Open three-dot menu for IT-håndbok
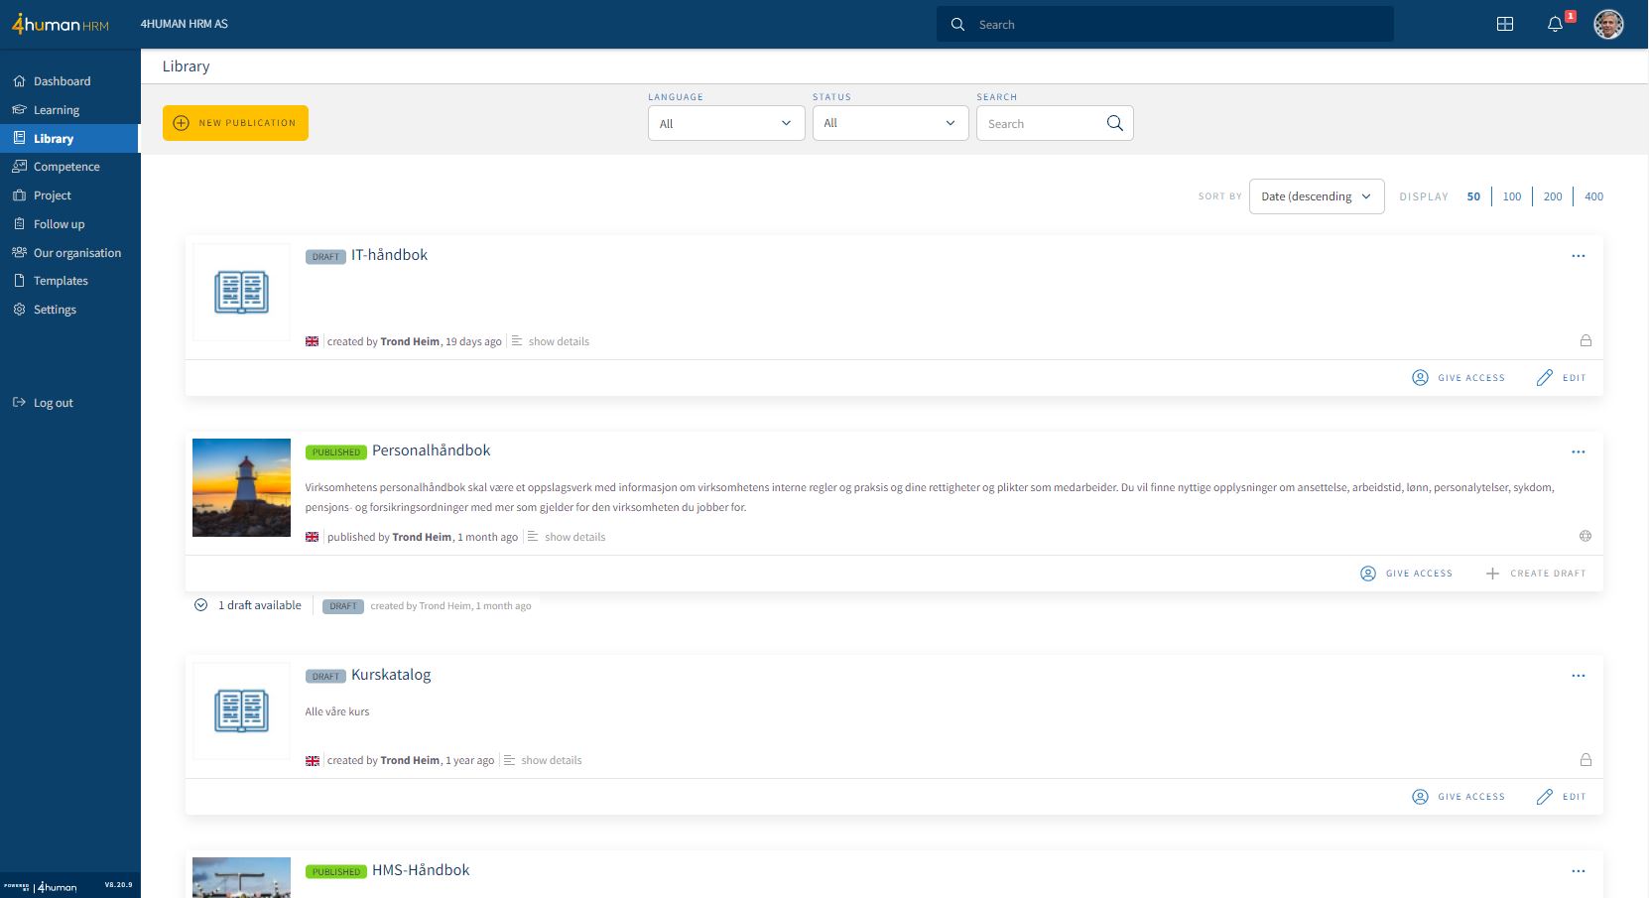1649x898 pixels. tap(1578, 256)
